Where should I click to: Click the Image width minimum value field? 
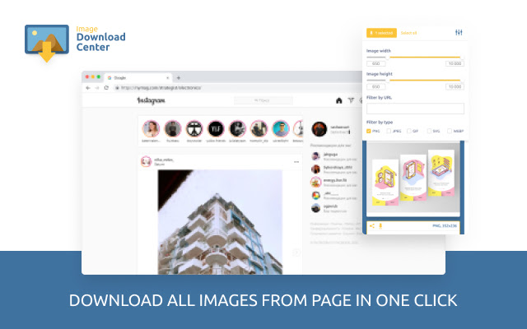[x=375, y=63]
